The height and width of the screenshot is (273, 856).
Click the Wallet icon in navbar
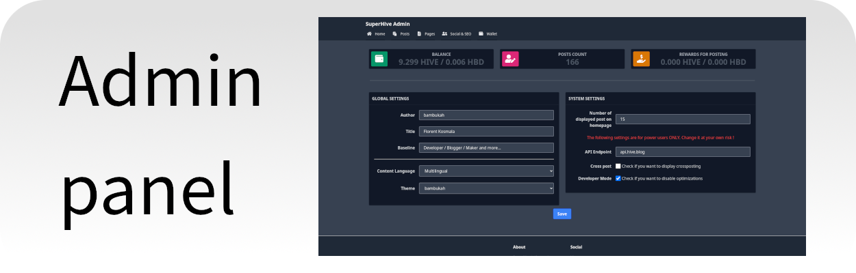(481, 33)
